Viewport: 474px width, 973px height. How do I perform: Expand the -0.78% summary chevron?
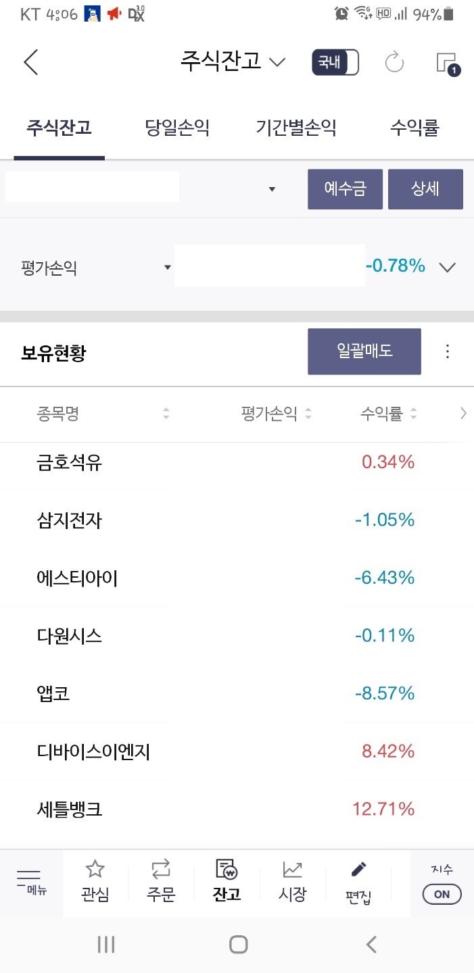pyautogui.click(x=447, y=266)
